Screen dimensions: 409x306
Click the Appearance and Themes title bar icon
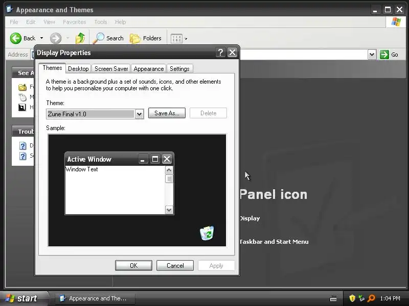tap(10, 9)
